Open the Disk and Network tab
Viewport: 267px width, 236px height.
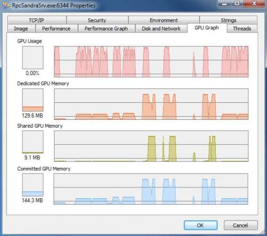pos(161,29)
